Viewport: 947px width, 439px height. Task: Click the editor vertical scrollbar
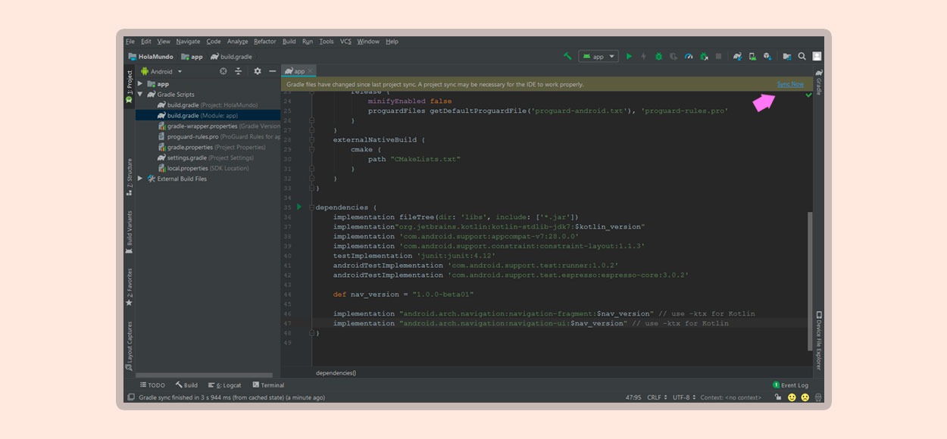(810, 281)
